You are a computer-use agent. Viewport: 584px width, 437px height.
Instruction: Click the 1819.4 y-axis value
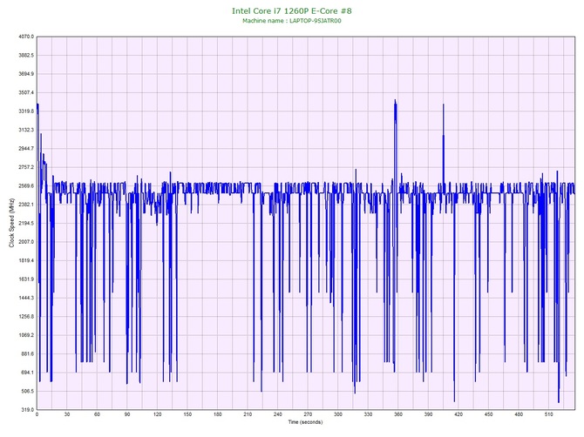coord(26,260)
